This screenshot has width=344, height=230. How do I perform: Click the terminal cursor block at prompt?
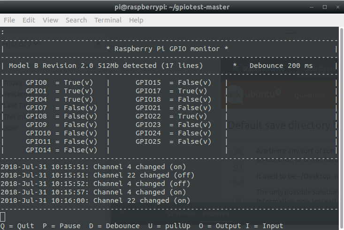3,217
